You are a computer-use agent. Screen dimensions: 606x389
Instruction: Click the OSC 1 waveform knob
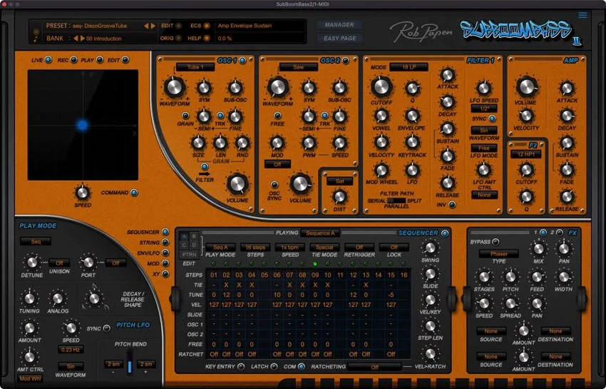pos(174,86)
